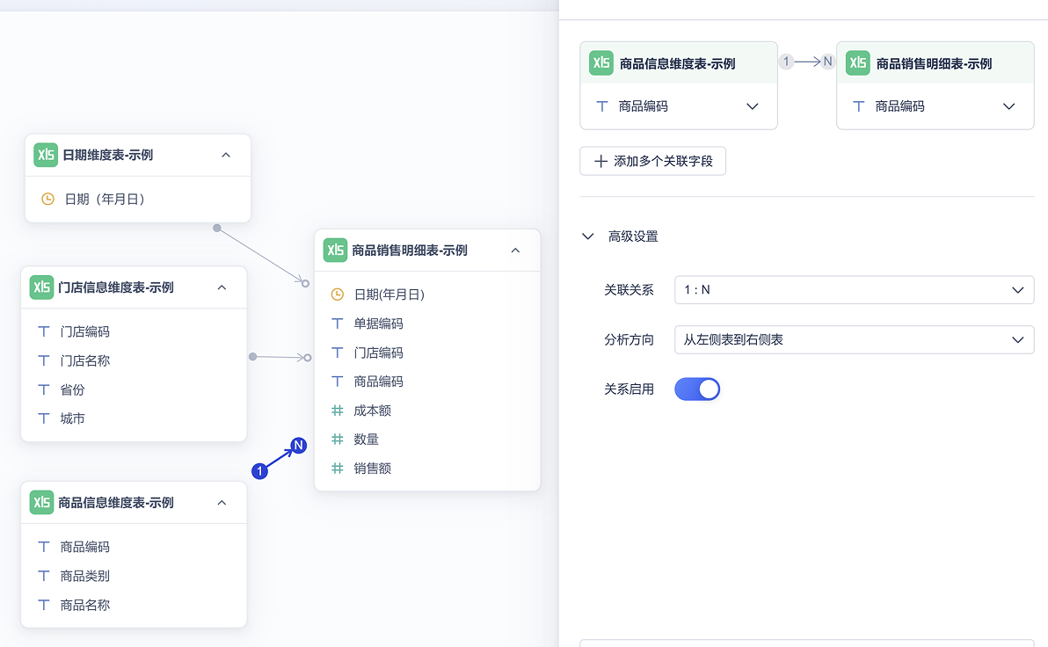1048x647 pixels.
Task: Click the N marker on the blue relationship line
Action: coord(297,445)
